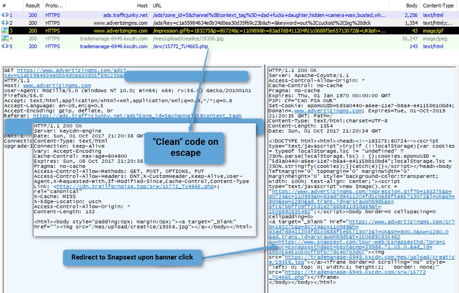Select session with URL starting /ads?key=c1a55984634e

click(x=262, y=23)
